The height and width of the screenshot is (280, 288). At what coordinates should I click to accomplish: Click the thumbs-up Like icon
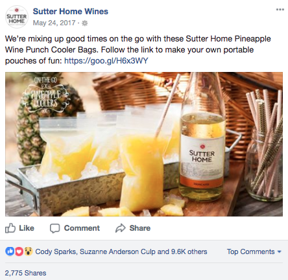[10, 228]
